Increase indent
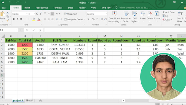Viewport: 186px width, 105px height. [x=61, y=19]
